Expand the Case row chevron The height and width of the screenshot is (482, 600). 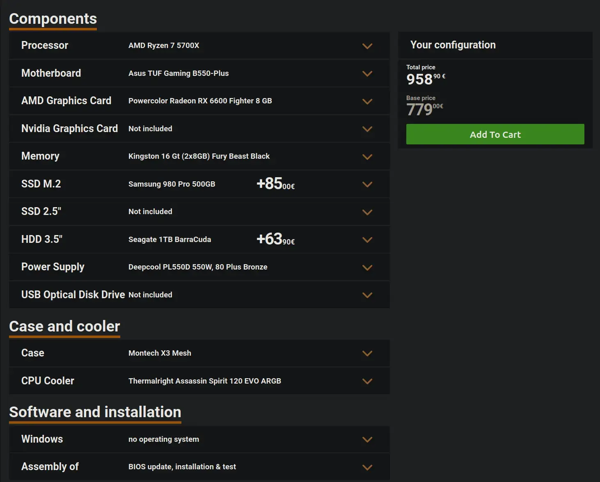tap(367, 353)
